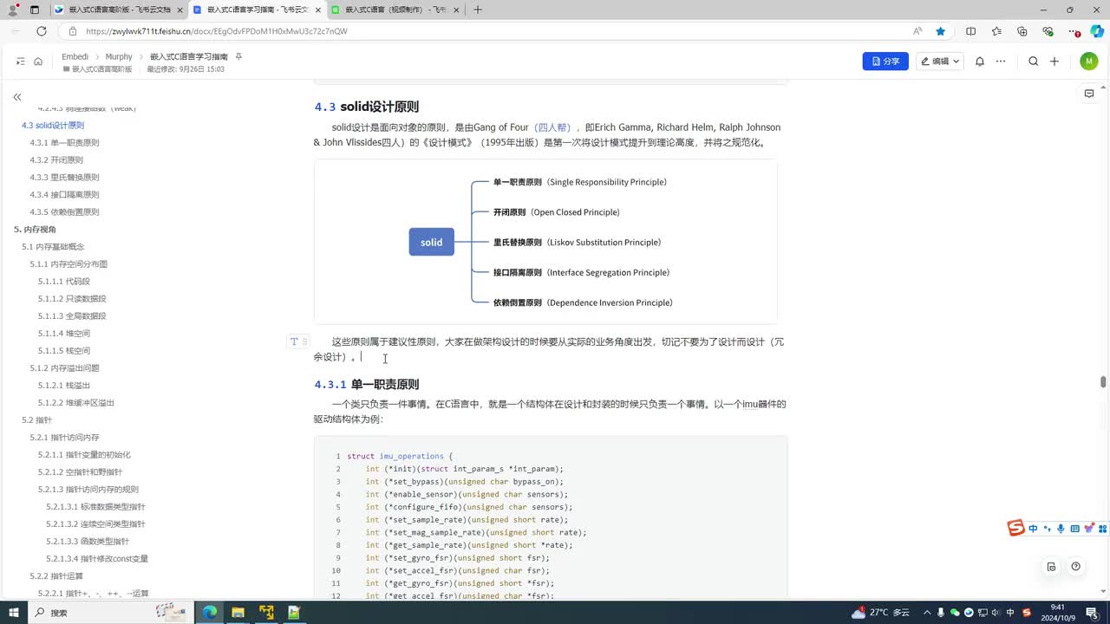This screenshot has height=624, width=1110.
Task: Open the floating document feedback icon
Action: [1051, 567]
